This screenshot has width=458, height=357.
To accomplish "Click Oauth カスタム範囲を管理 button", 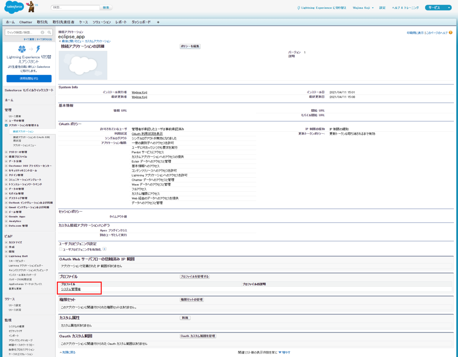I will click(198, 336).
